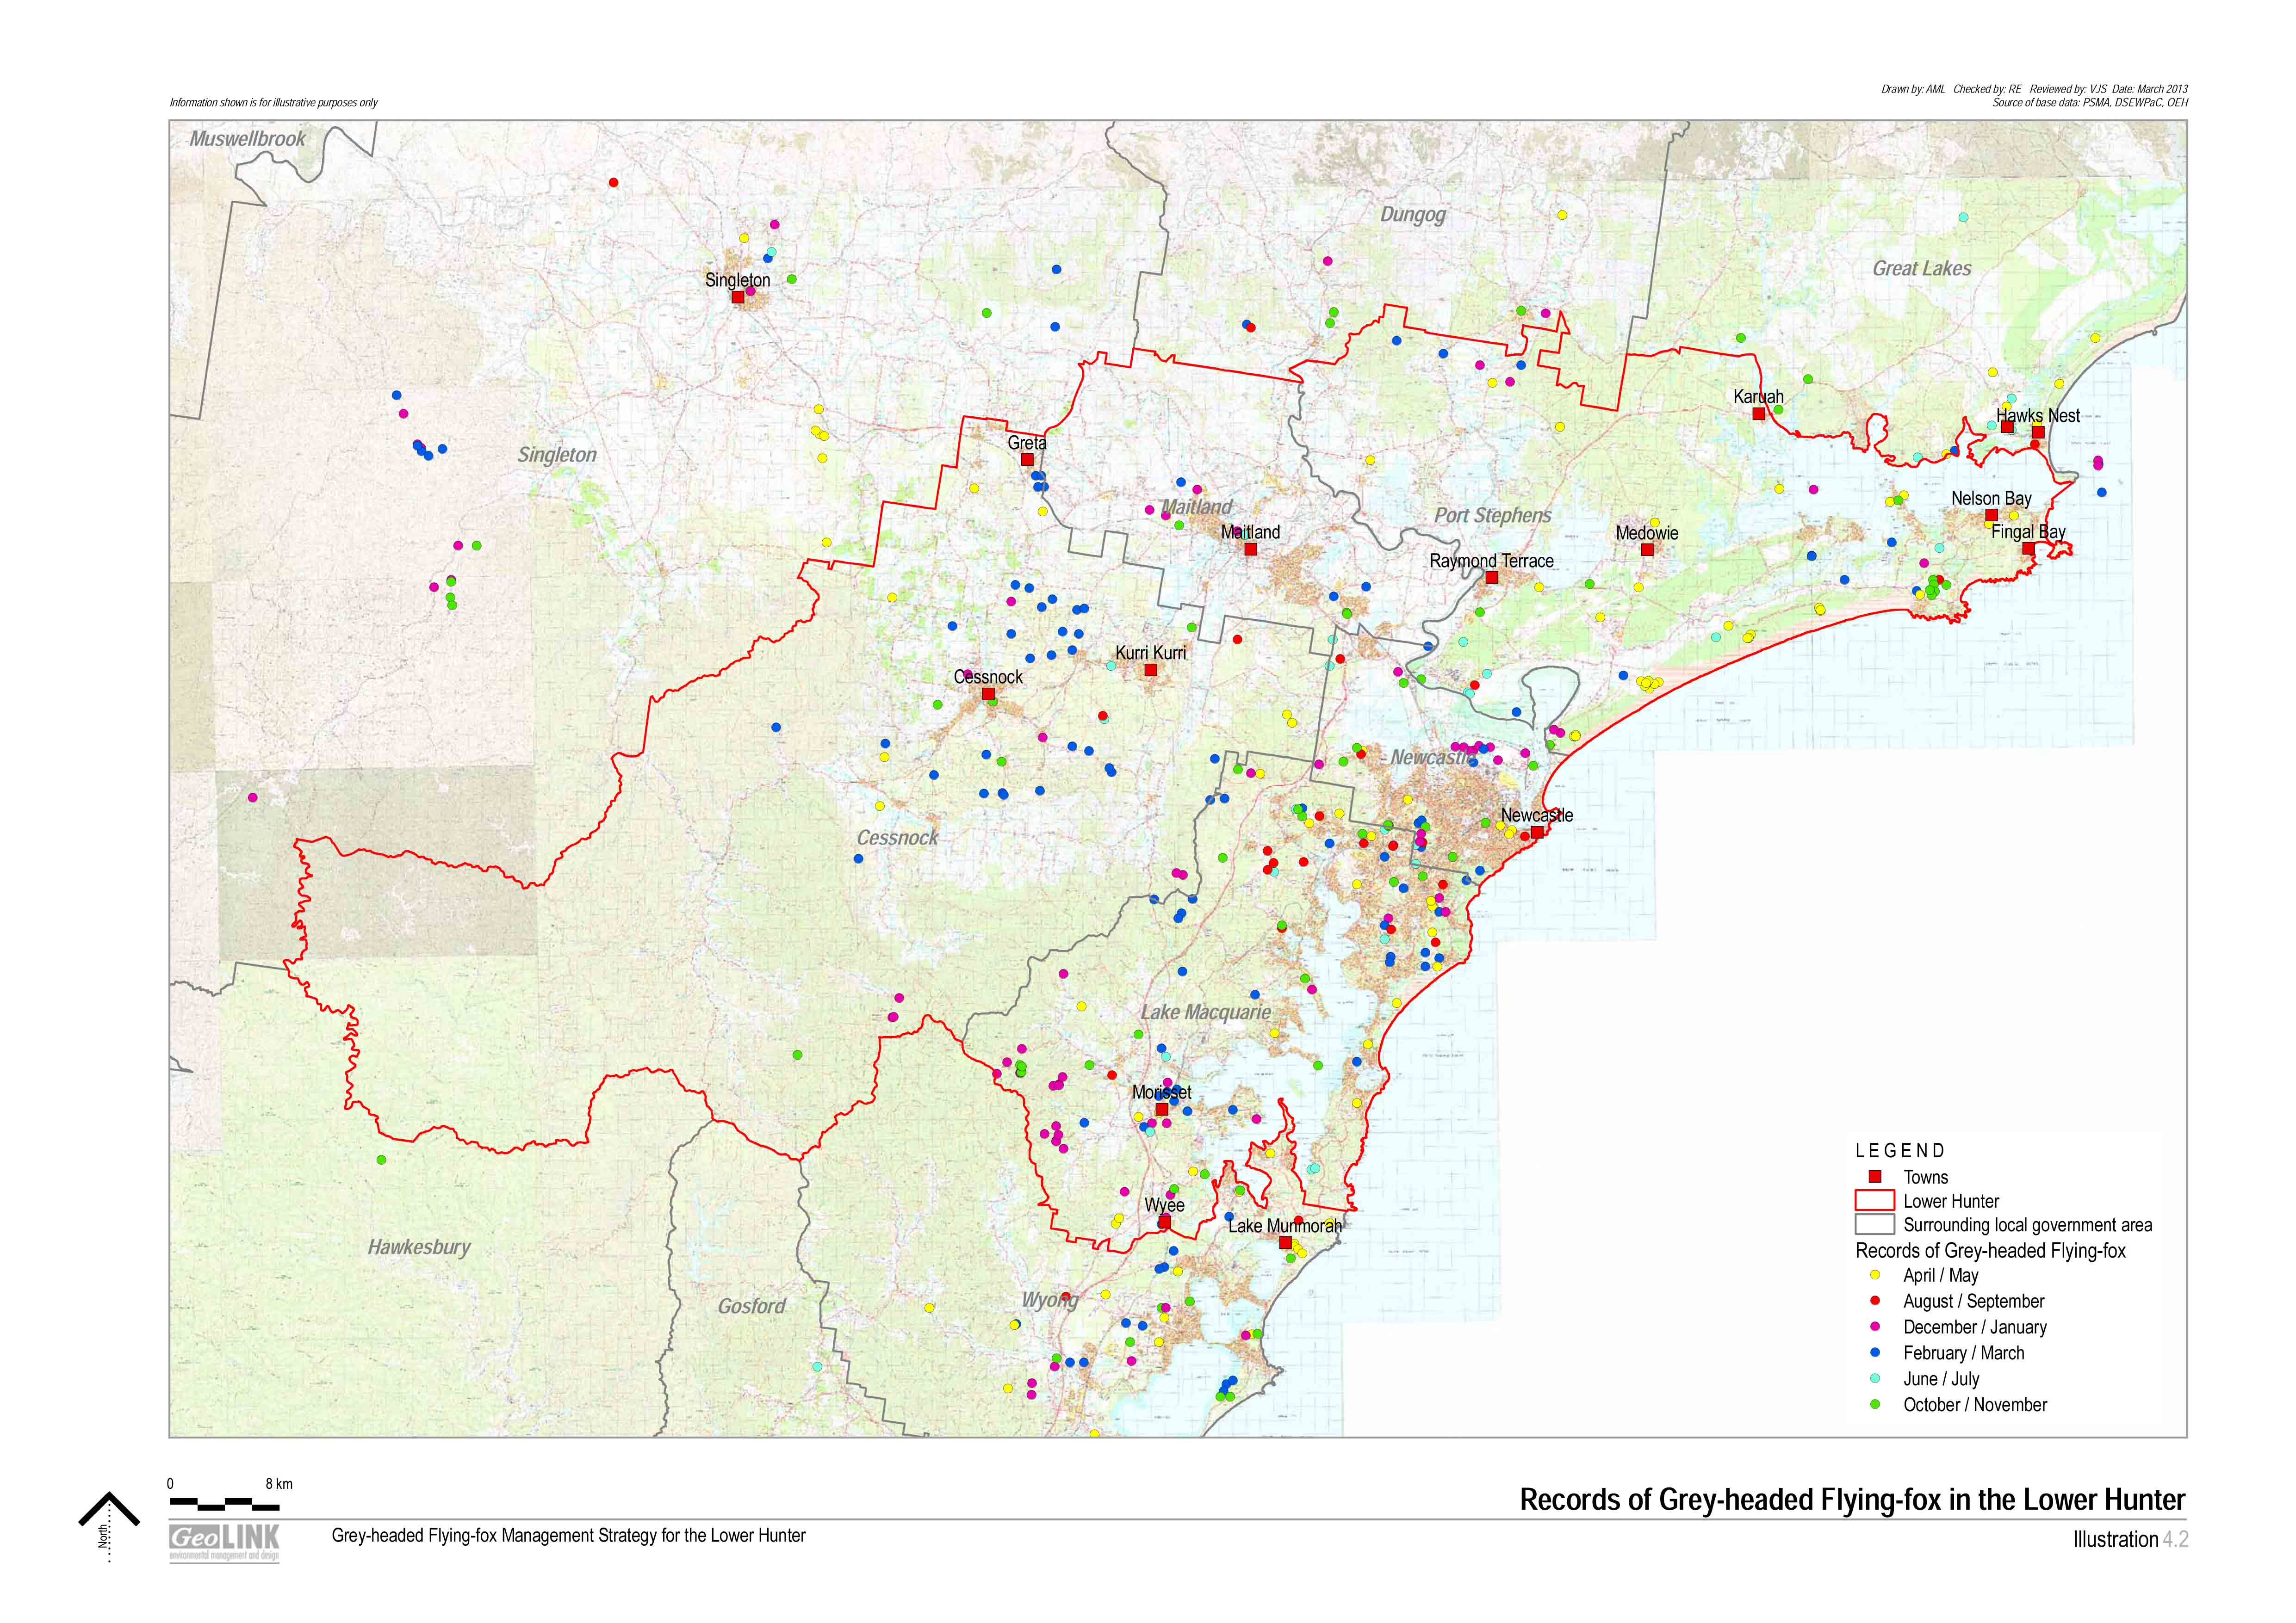
Task: Click 'Records of Grey-headed Flying-fox' legend subheading
Action: tap(1990, 1250)
